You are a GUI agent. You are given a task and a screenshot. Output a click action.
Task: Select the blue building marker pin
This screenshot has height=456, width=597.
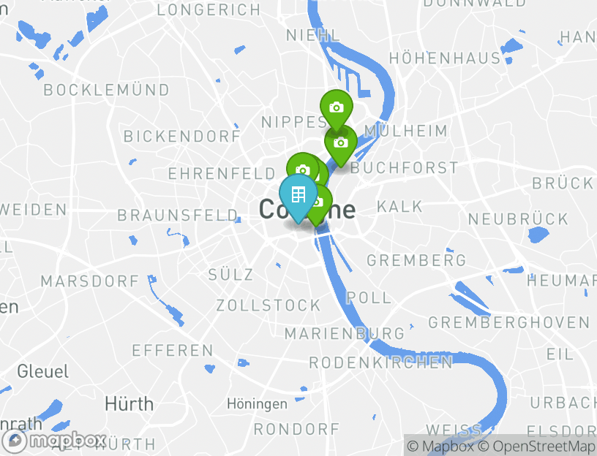(x=298, y=196)
